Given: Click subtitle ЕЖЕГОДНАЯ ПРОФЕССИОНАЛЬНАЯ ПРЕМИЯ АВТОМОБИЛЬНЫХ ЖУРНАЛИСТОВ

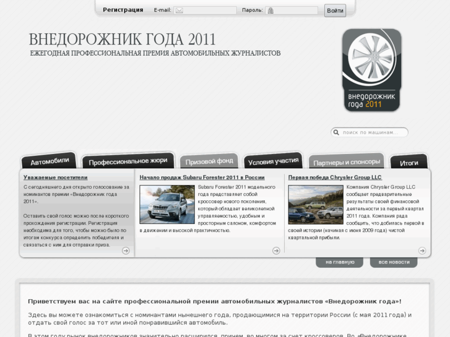Looking at the screenshot, I should click(155, 53).
